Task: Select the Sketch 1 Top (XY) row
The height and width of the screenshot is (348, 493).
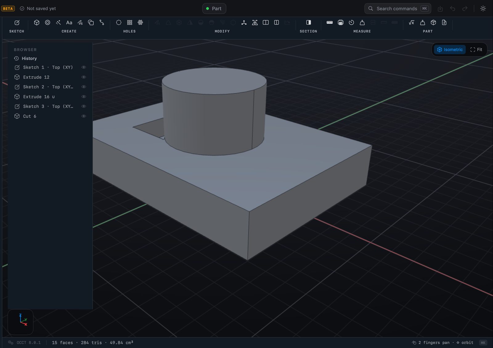Action: coord(50,67)
